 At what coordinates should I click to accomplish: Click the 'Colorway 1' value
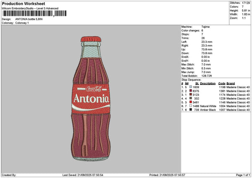22,23
